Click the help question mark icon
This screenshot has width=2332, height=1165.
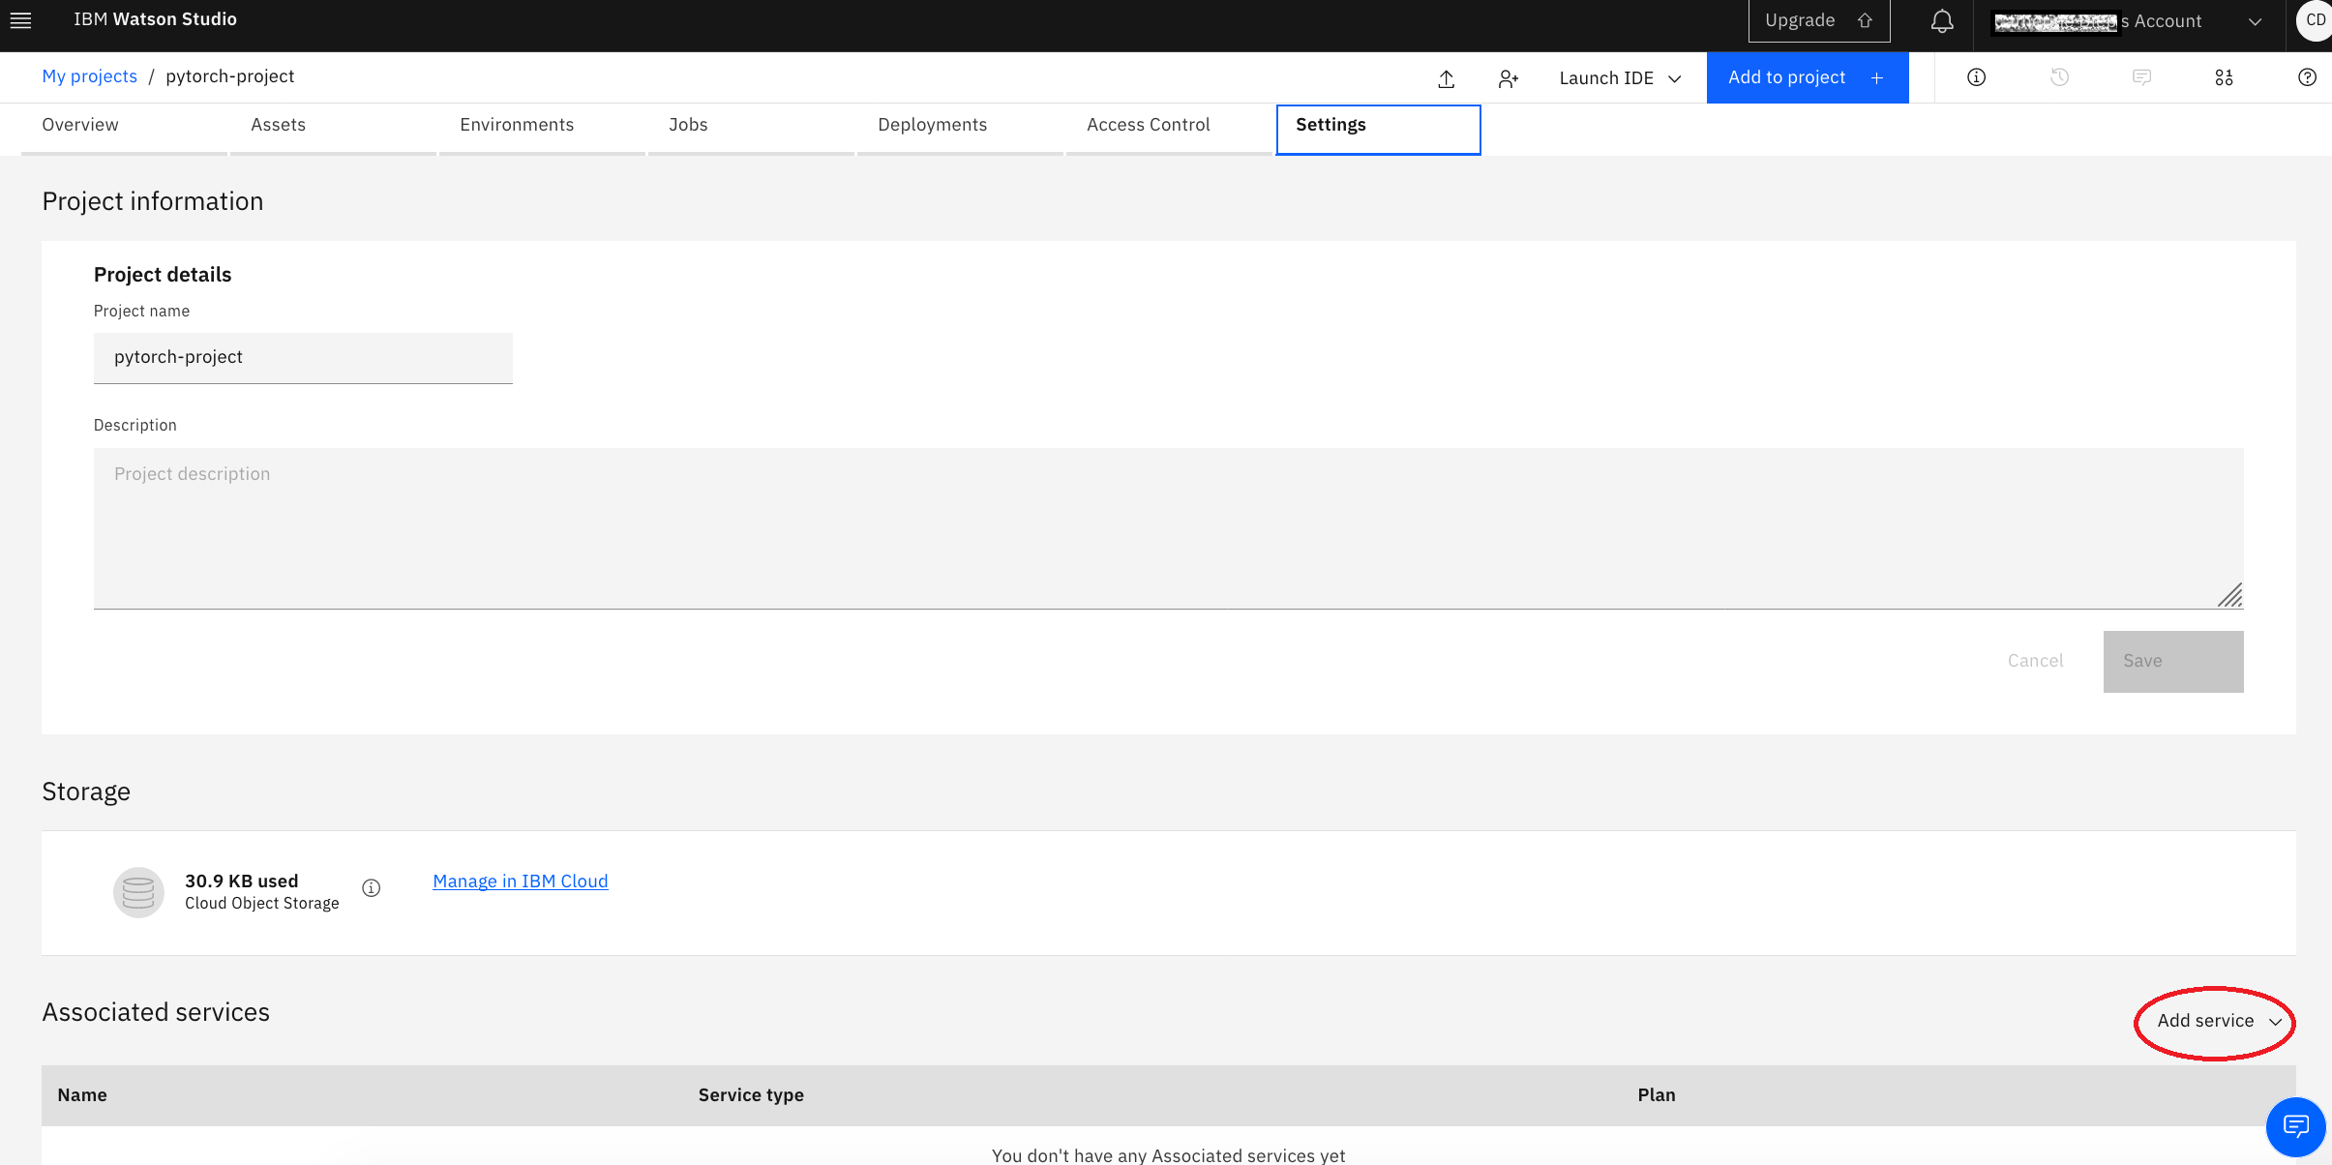point(2307,77)
